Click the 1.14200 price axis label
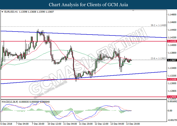Screen dimensions: 177x126 [172, 38]
